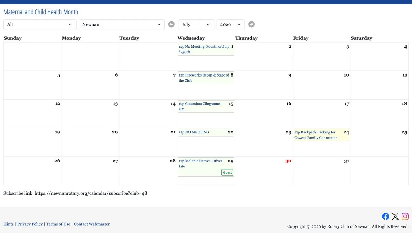Select day number 20 on Monday
Image resolution: width=412 pixels, height=233 pixels.
pyautogui.click(x=115, y=132)
